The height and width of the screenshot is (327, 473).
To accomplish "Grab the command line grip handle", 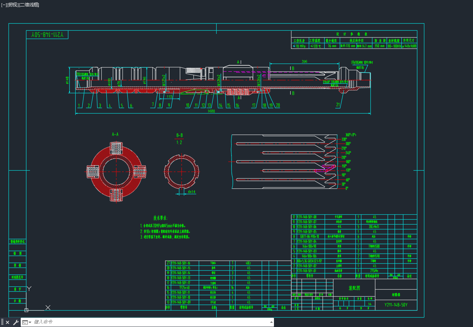I will [2, 322].
